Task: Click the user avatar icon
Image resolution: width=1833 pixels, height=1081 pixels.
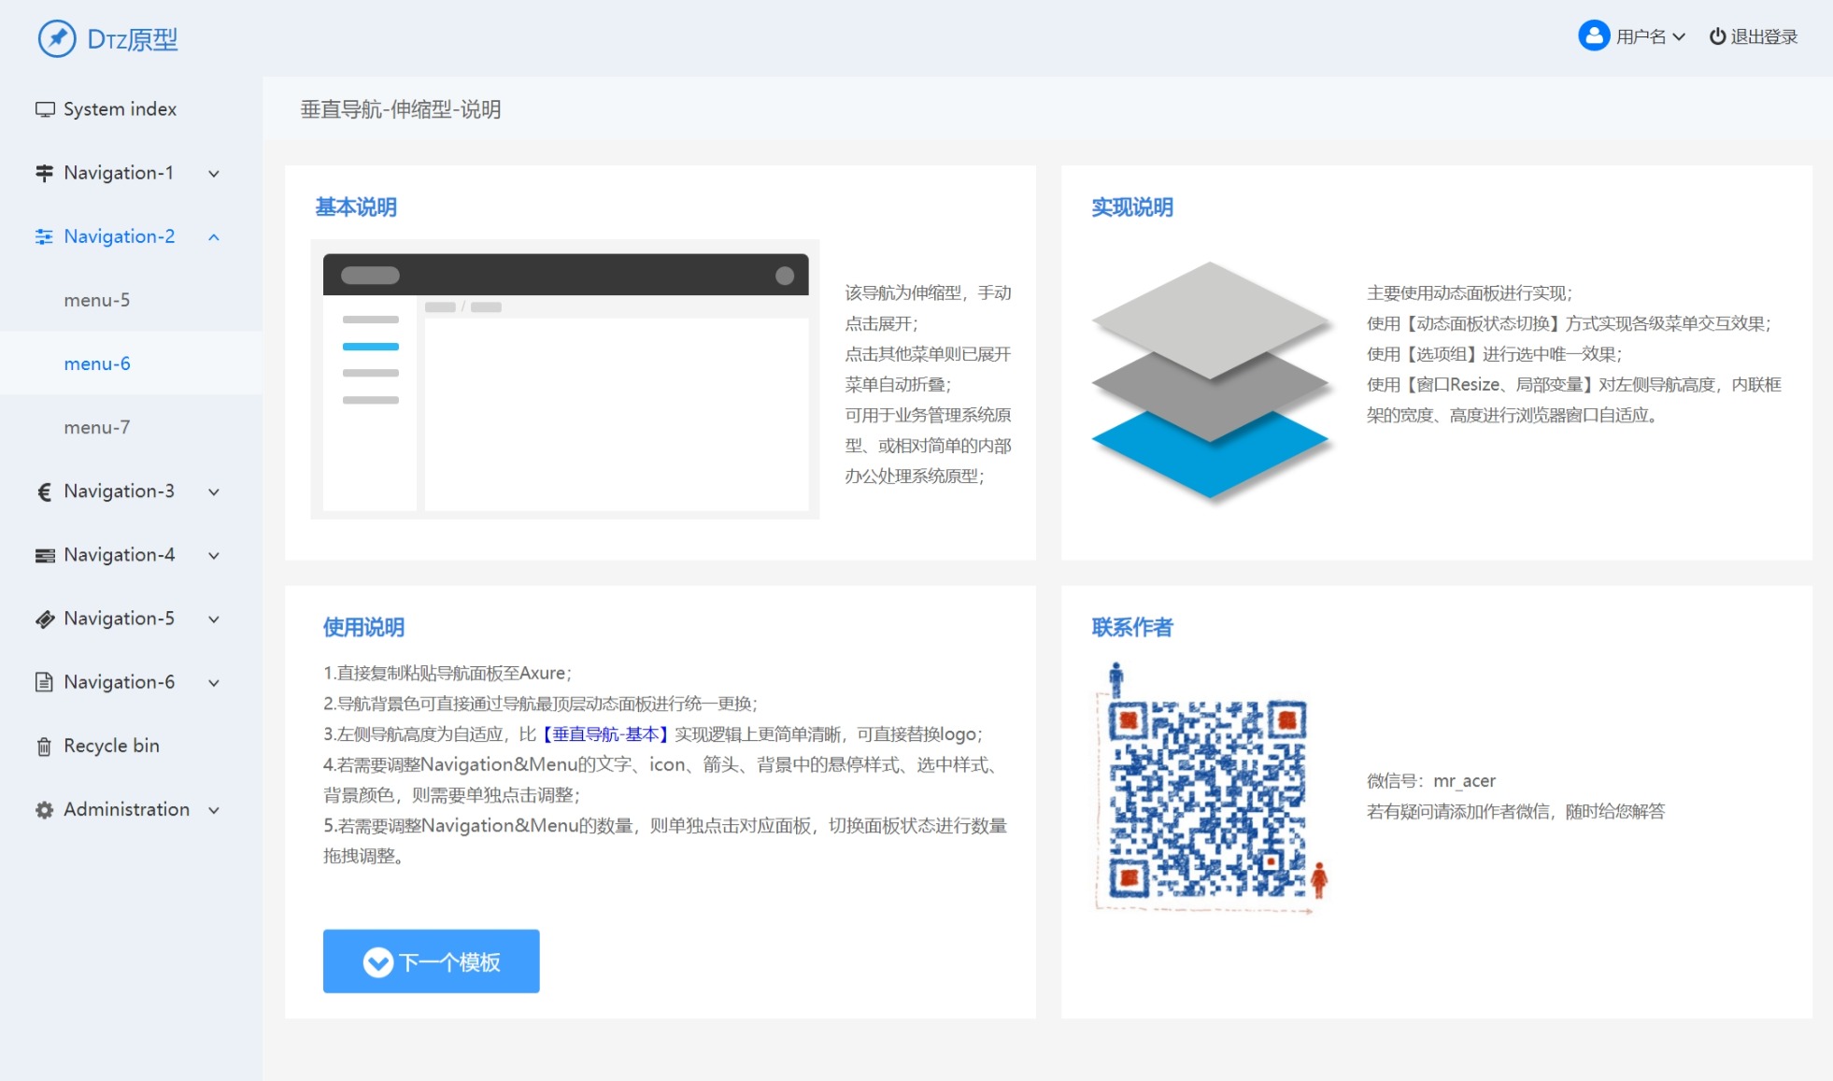Action: point(1594,36)
